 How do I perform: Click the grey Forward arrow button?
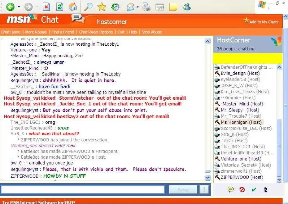click(x=29, y=7)
